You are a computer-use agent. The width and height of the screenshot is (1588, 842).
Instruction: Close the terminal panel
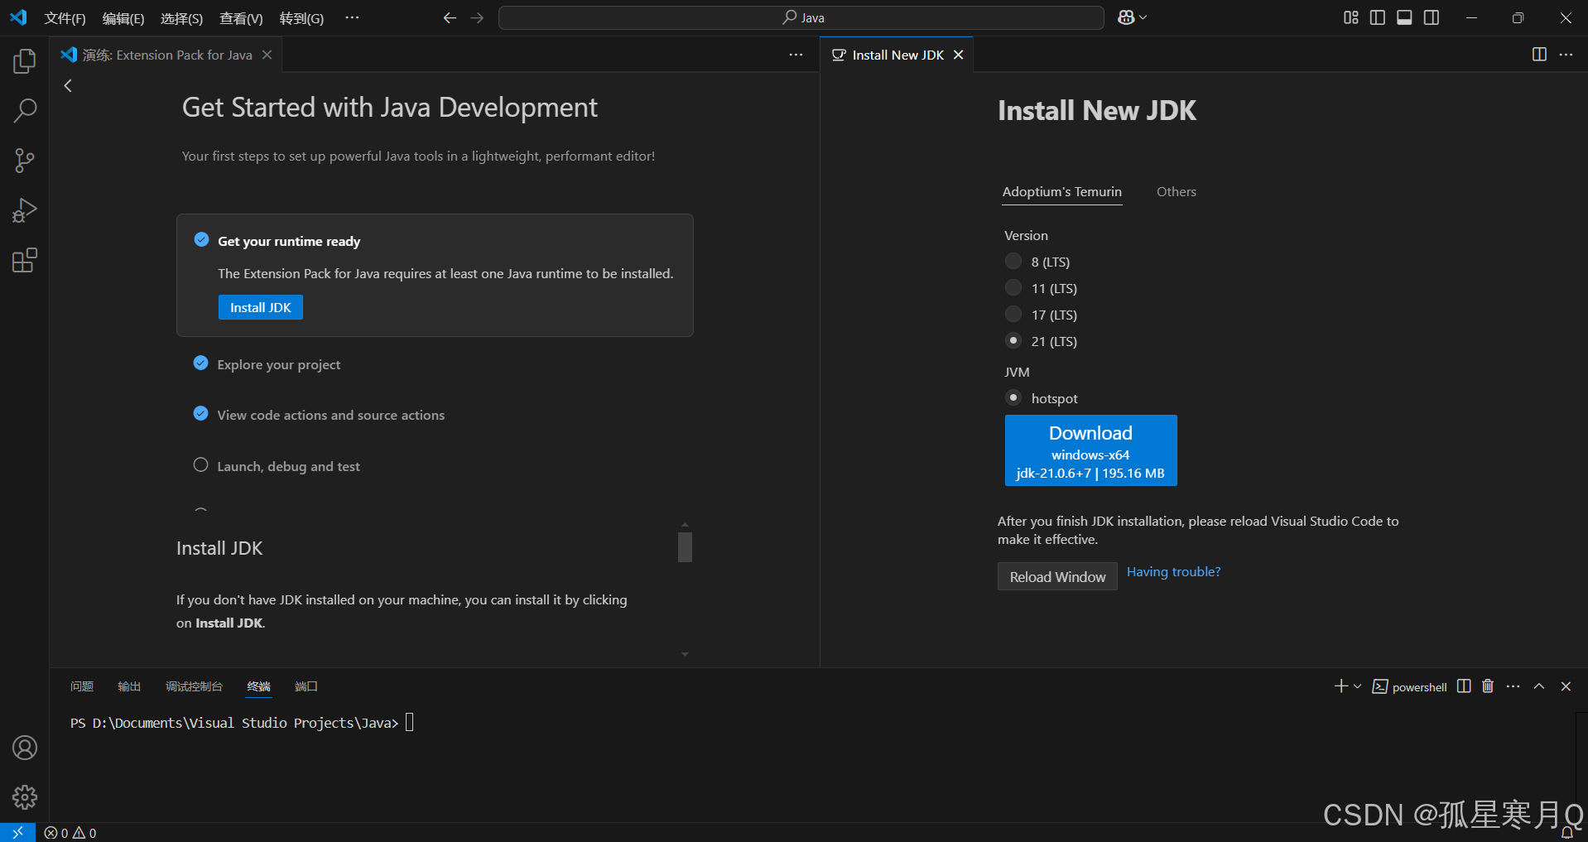1566,686
